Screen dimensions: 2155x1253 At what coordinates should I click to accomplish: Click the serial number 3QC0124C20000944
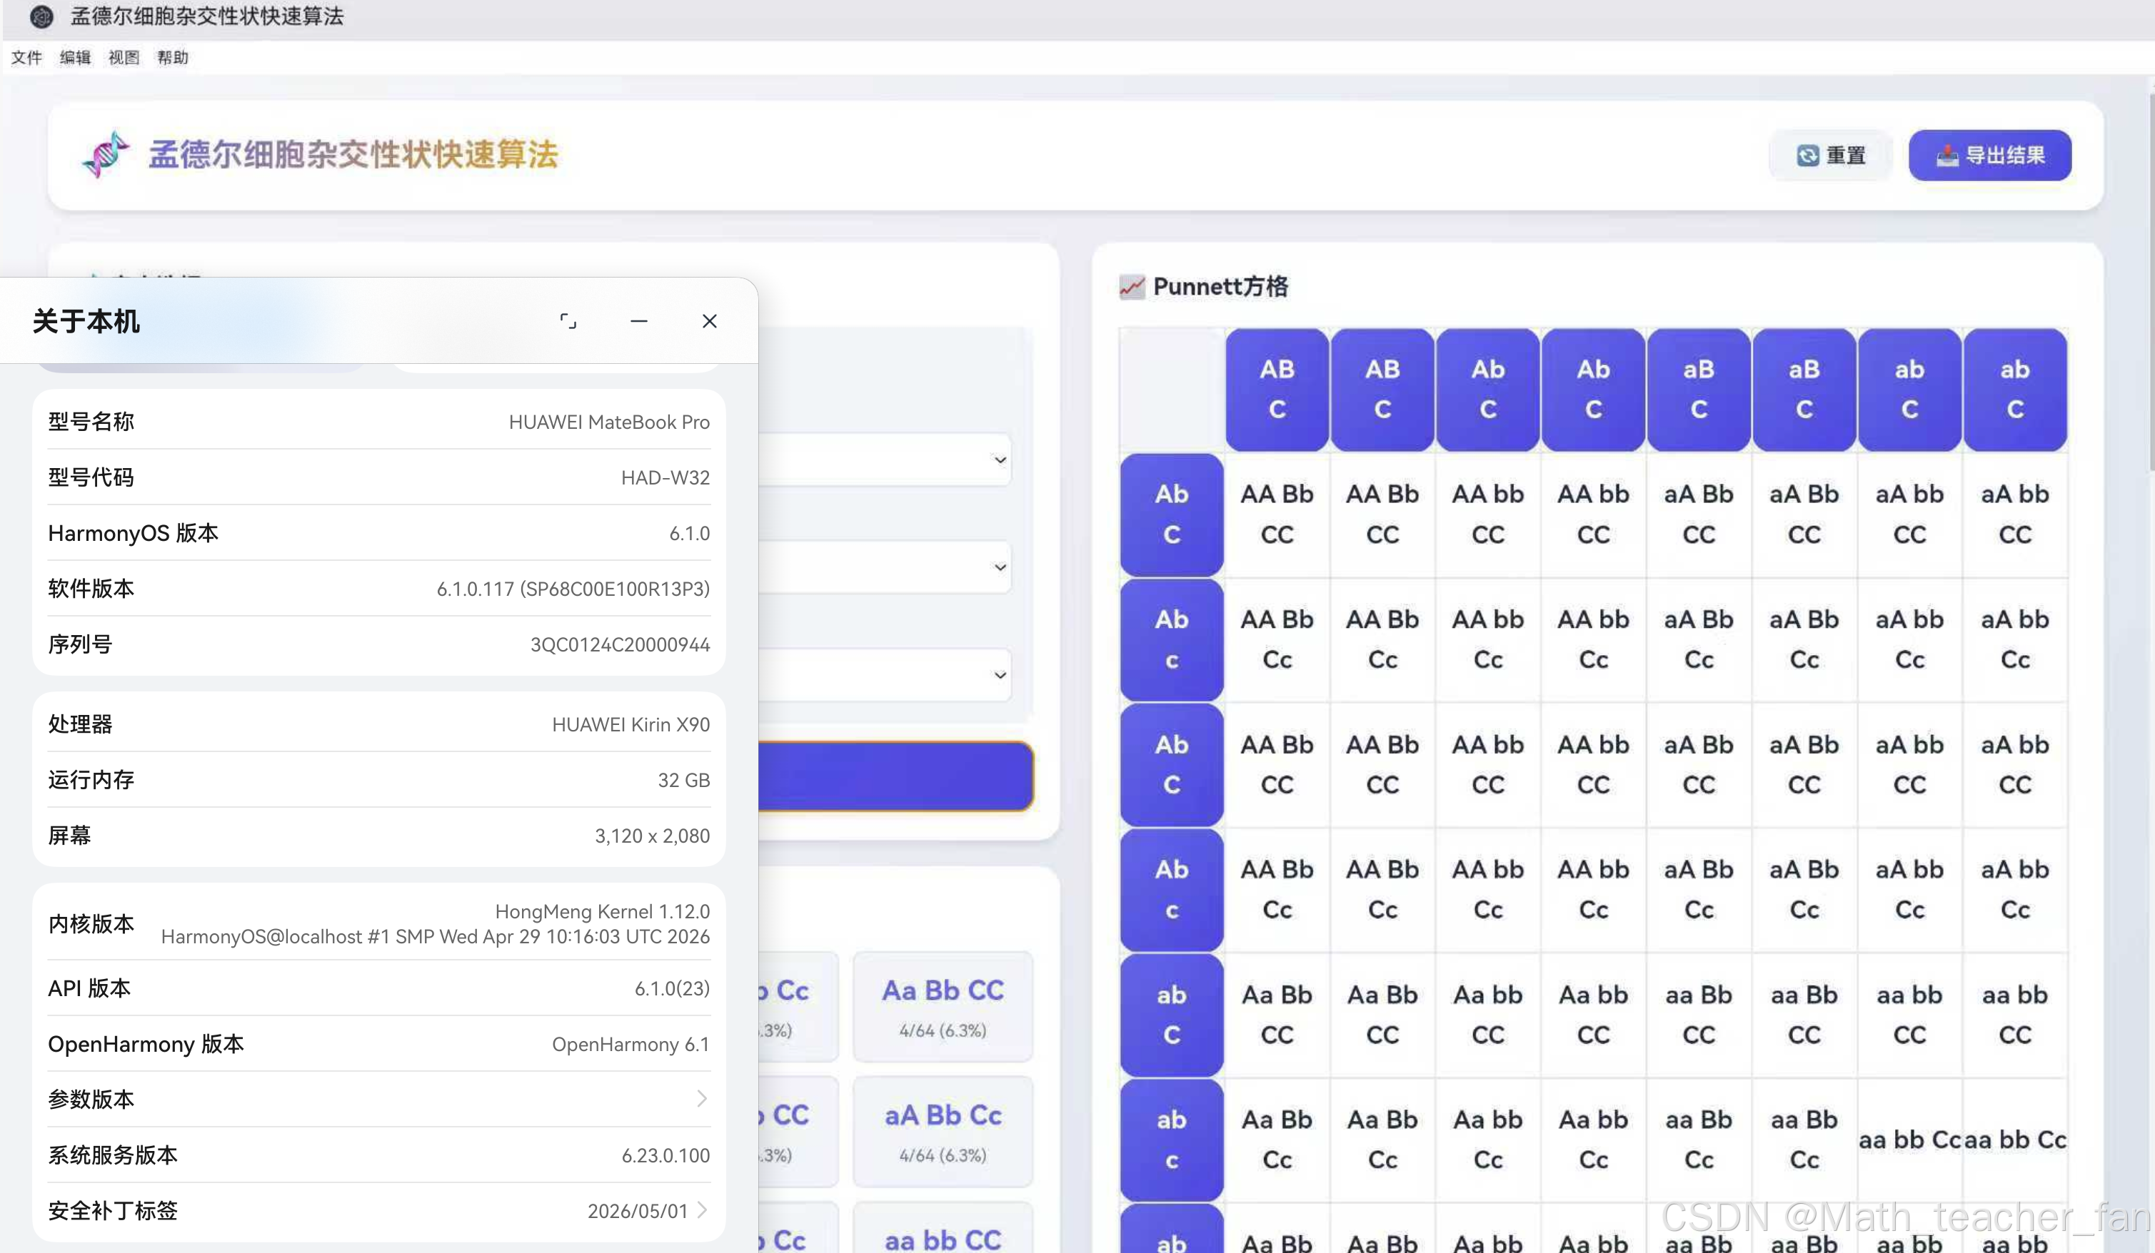[620, 644]
